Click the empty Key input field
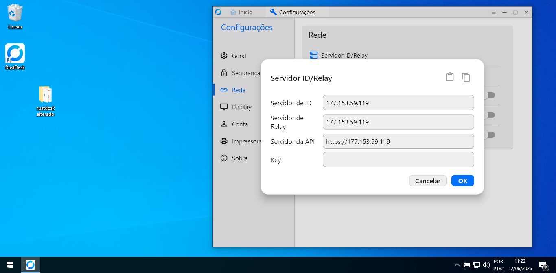This screenshot has height=273, width=556. [398, 160]
